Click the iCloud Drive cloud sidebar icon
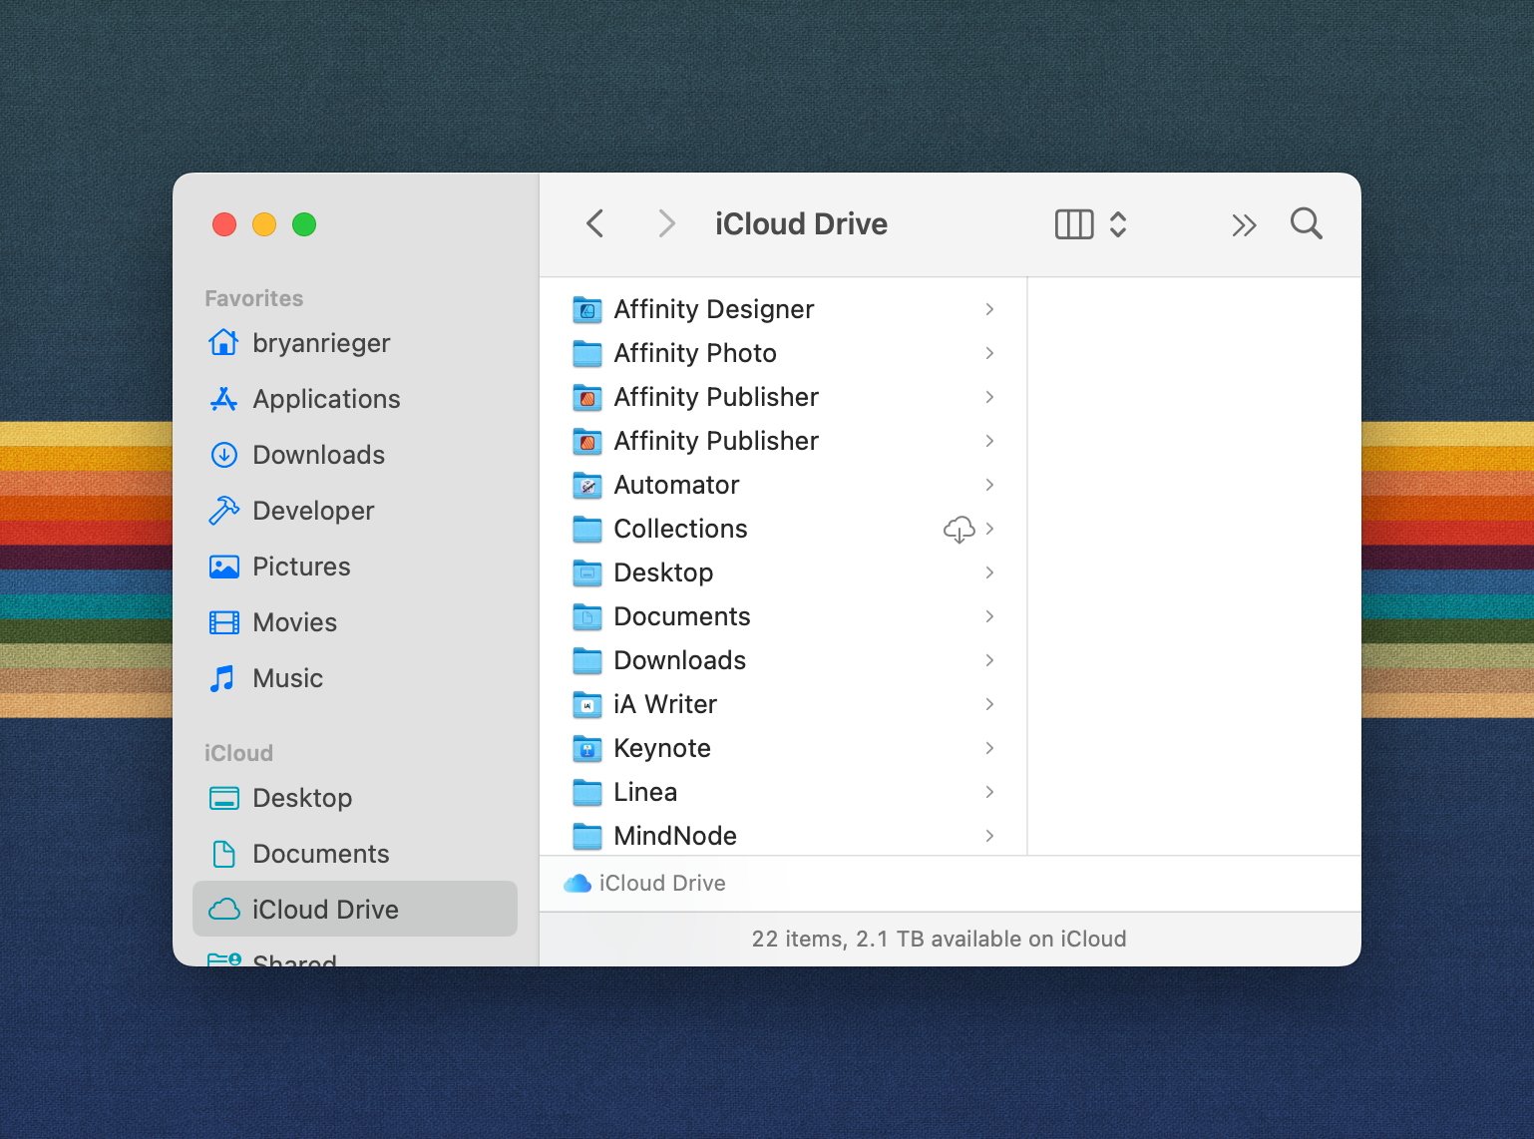This screenshot has width=1534, height=1139. [x=224, y=909]
